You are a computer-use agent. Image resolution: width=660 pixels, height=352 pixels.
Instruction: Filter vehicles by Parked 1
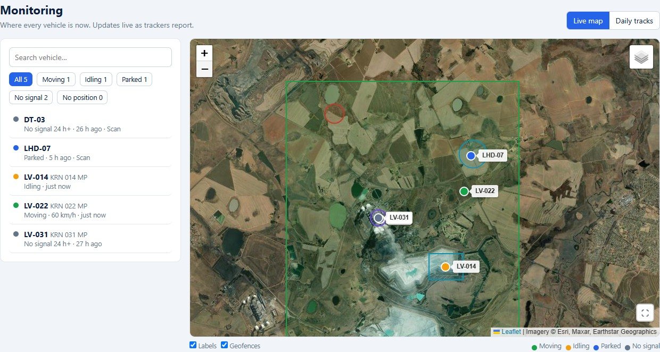[134, 79]
